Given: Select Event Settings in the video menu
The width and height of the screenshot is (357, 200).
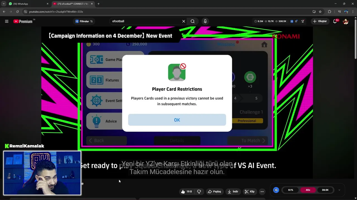Looking at the screenshot, I should (105, 101).
